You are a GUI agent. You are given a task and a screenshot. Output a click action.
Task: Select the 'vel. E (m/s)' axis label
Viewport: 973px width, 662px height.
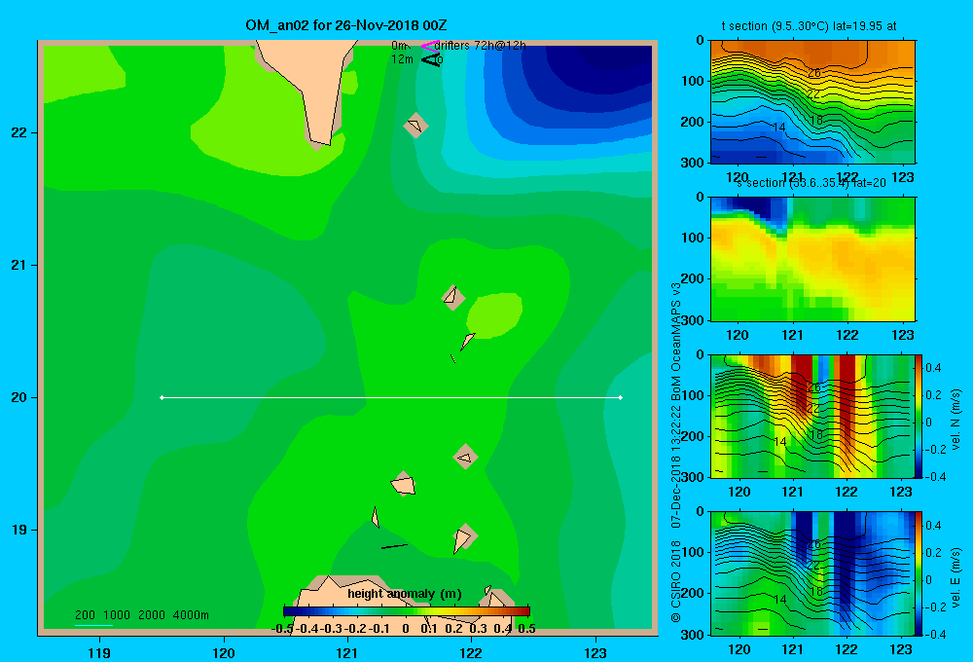[955, 577]
